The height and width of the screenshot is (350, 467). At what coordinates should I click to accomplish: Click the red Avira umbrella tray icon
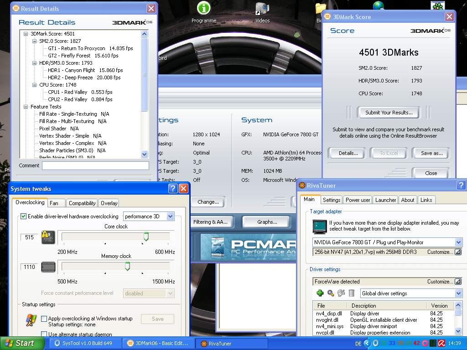(441, 343)
